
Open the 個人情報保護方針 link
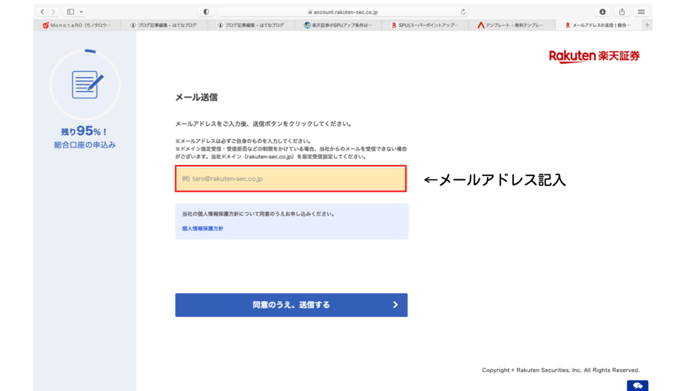pos(203,229)
